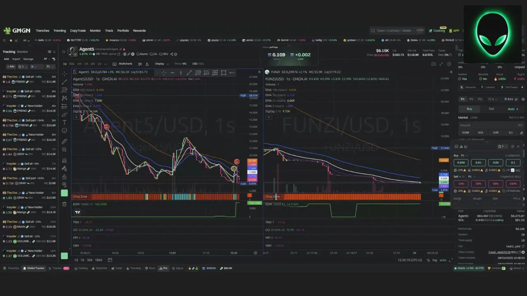Click Add in the tracking panel
527x296 pixels.
(6, 59)
